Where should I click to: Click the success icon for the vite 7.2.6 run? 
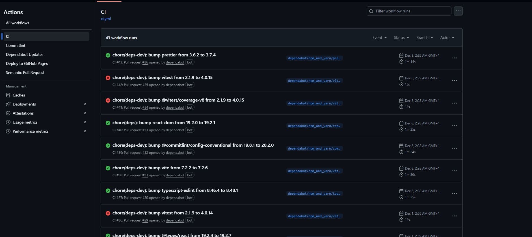[108, 168]
